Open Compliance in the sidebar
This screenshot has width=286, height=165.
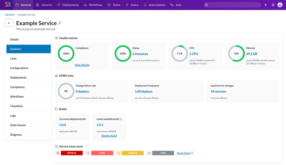tap(29, 87)
